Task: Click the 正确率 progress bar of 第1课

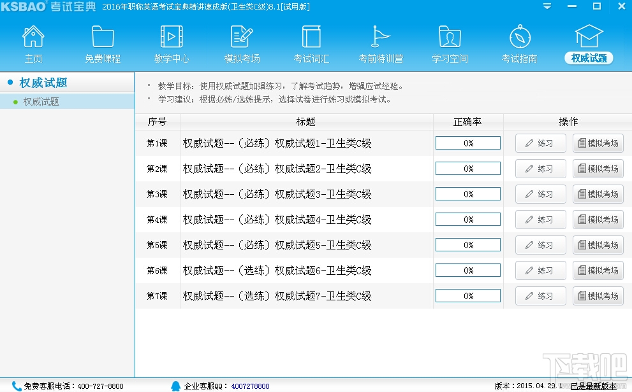Action: [468, 143]
